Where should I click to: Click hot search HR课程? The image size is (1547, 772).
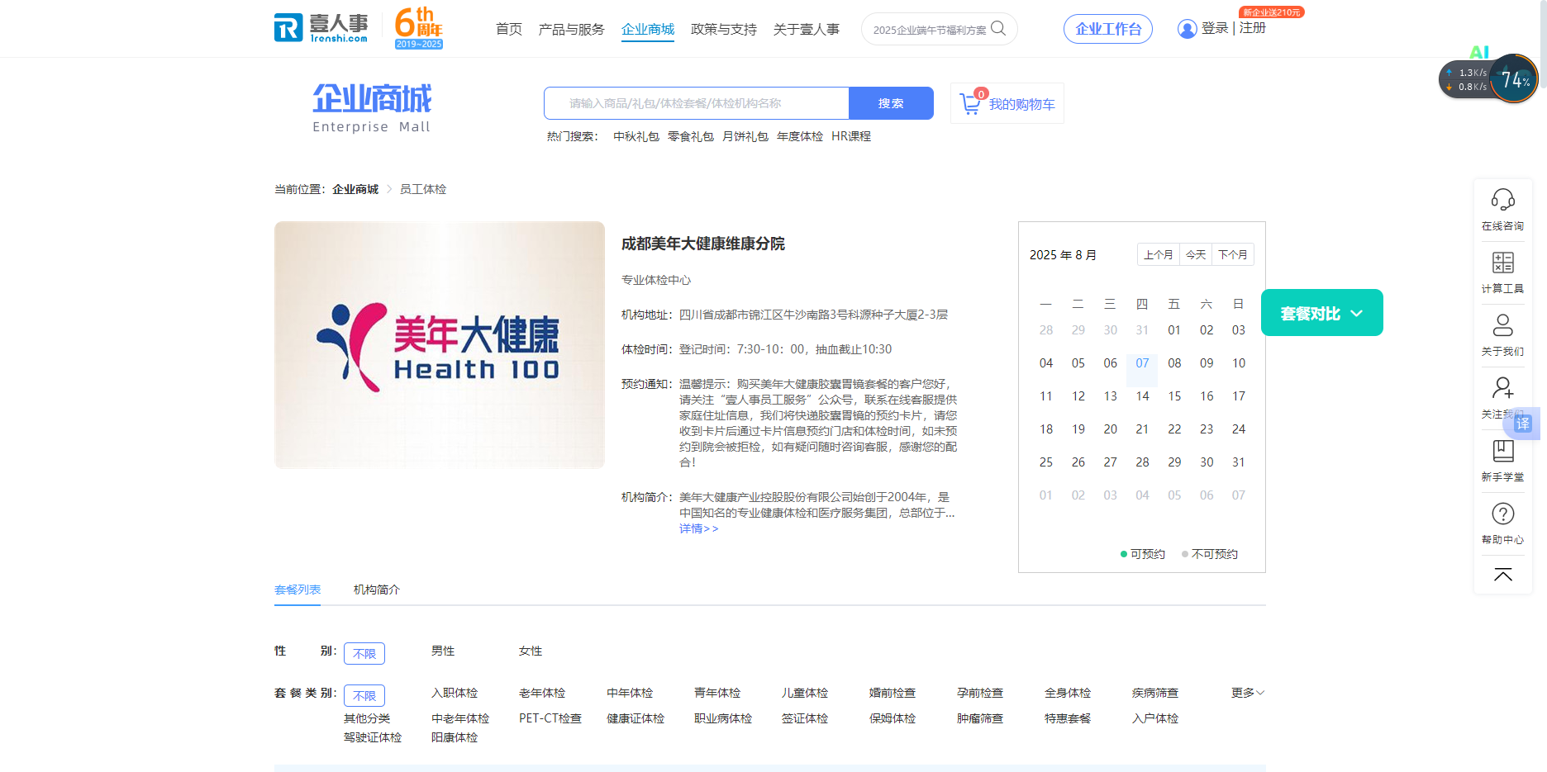click(851, 136)
